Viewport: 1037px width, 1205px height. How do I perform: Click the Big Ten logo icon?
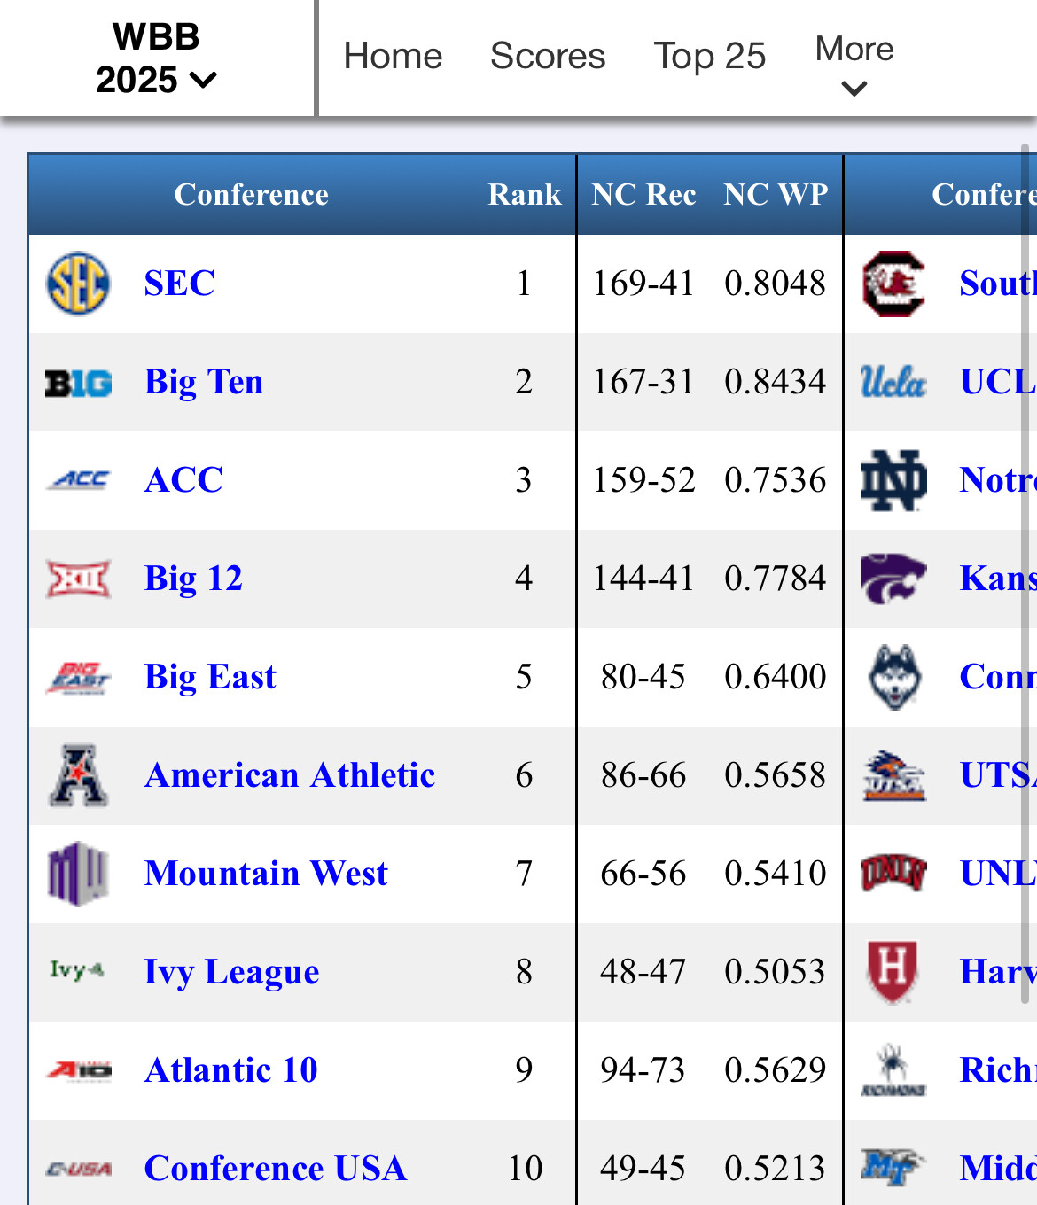pyautogui.click(x=78, y=383)
